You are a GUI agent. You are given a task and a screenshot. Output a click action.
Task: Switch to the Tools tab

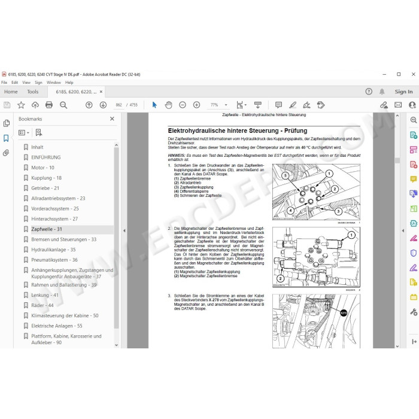[32, 92]
